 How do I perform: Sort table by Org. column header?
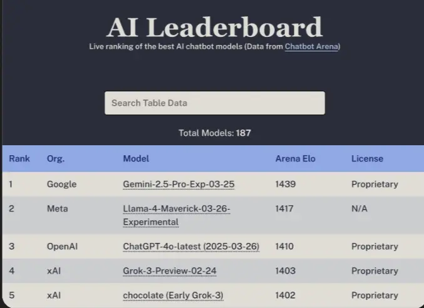56,158
